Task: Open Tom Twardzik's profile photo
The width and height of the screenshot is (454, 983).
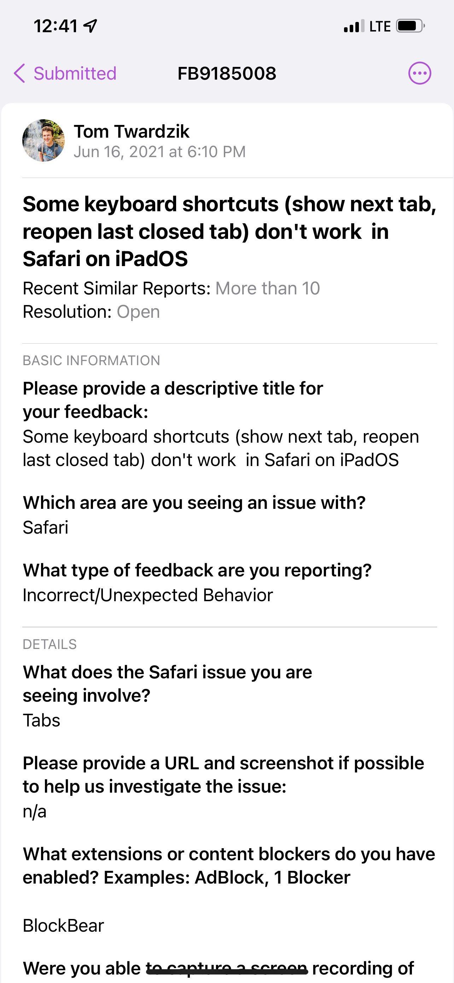Action: point(45,140)
